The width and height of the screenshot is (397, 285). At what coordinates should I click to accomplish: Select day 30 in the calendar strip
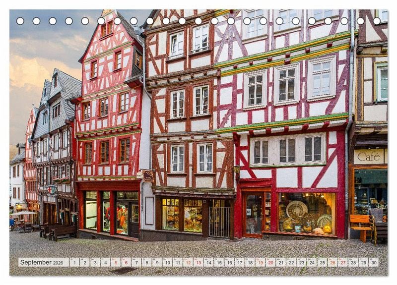point(373,262)
